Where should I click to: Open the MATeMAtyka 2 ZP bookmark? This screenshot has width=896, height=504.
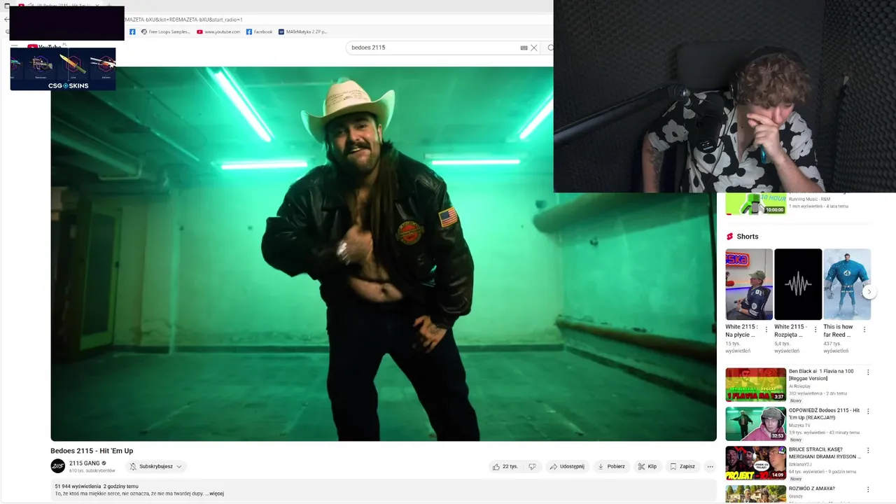click(x=302, y=31)
